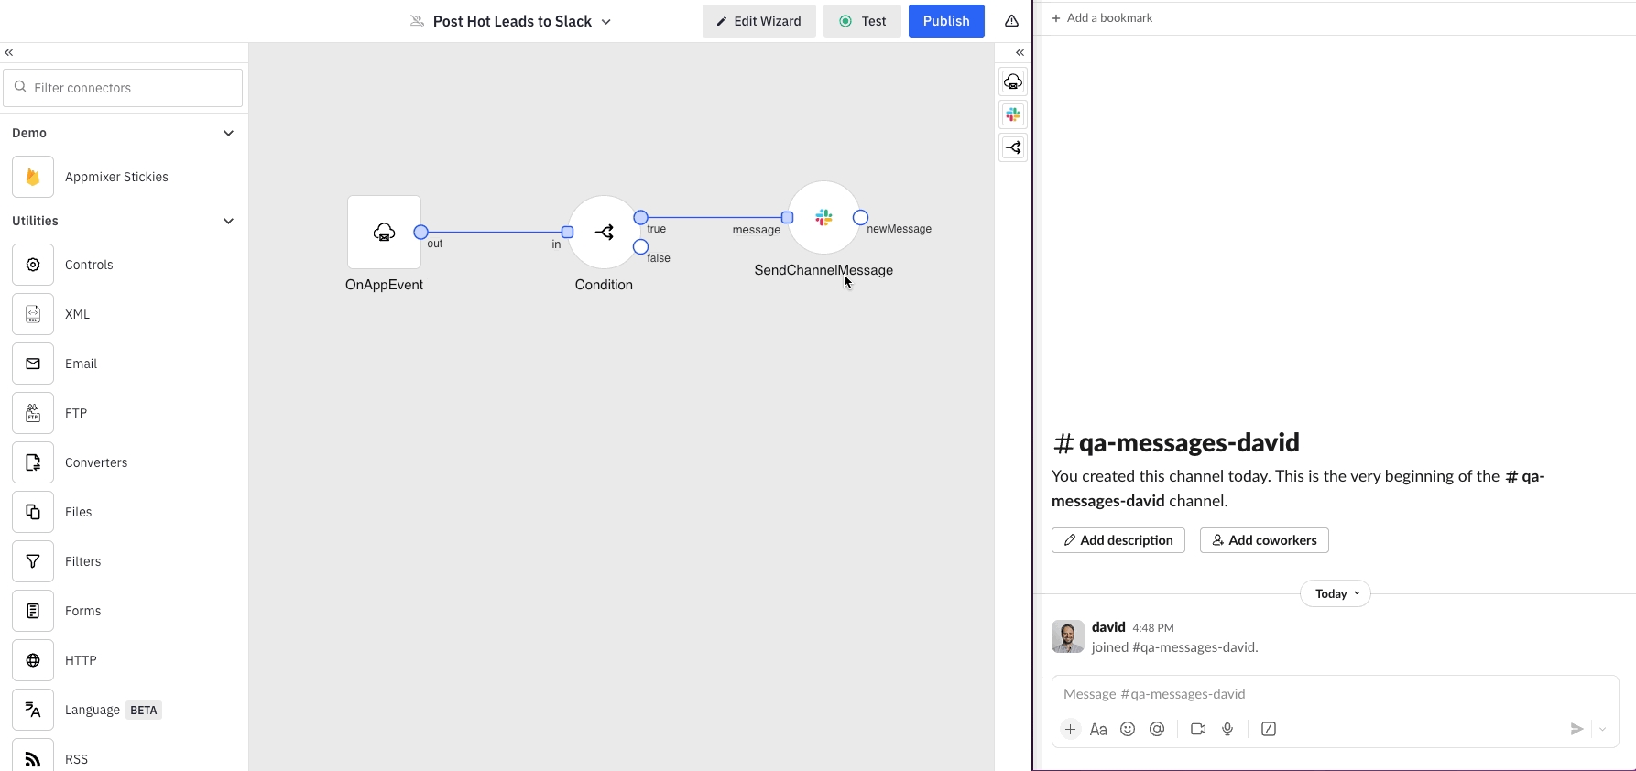This screenshot has height=771, width=1636.
Task: Select the Email connector in list
Action: (x=81, y=364)
